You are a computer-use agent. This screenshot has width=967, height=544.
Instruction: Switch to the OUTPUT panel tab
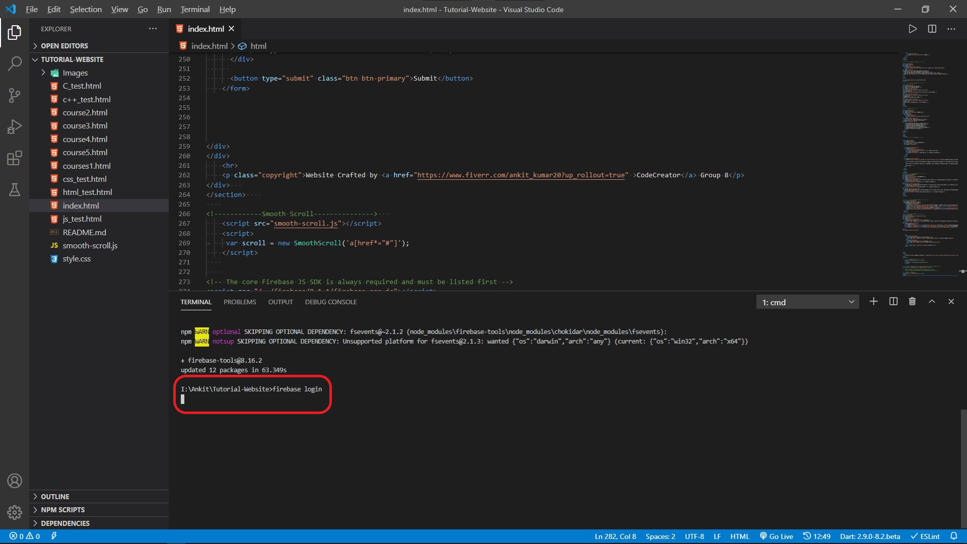coord(281,302)
